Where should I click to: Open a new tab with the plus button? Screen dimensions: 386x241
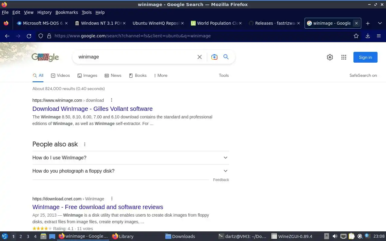368,23
